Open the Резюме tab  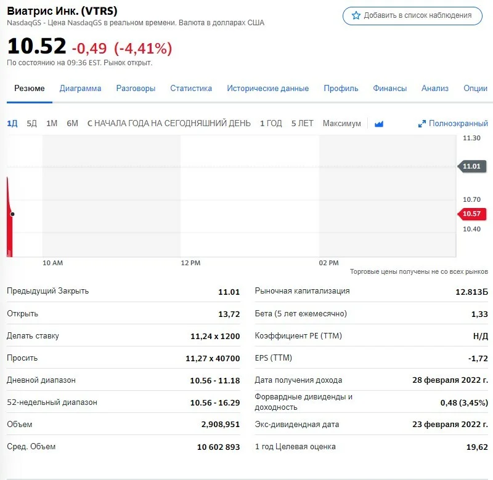(29, 88)
